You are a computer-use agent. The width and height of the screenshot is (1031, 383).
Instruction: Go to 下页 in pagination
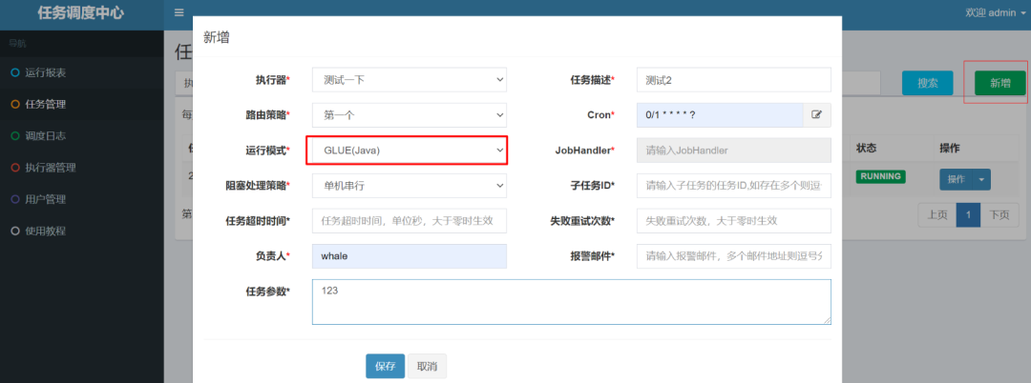(998, 214)
